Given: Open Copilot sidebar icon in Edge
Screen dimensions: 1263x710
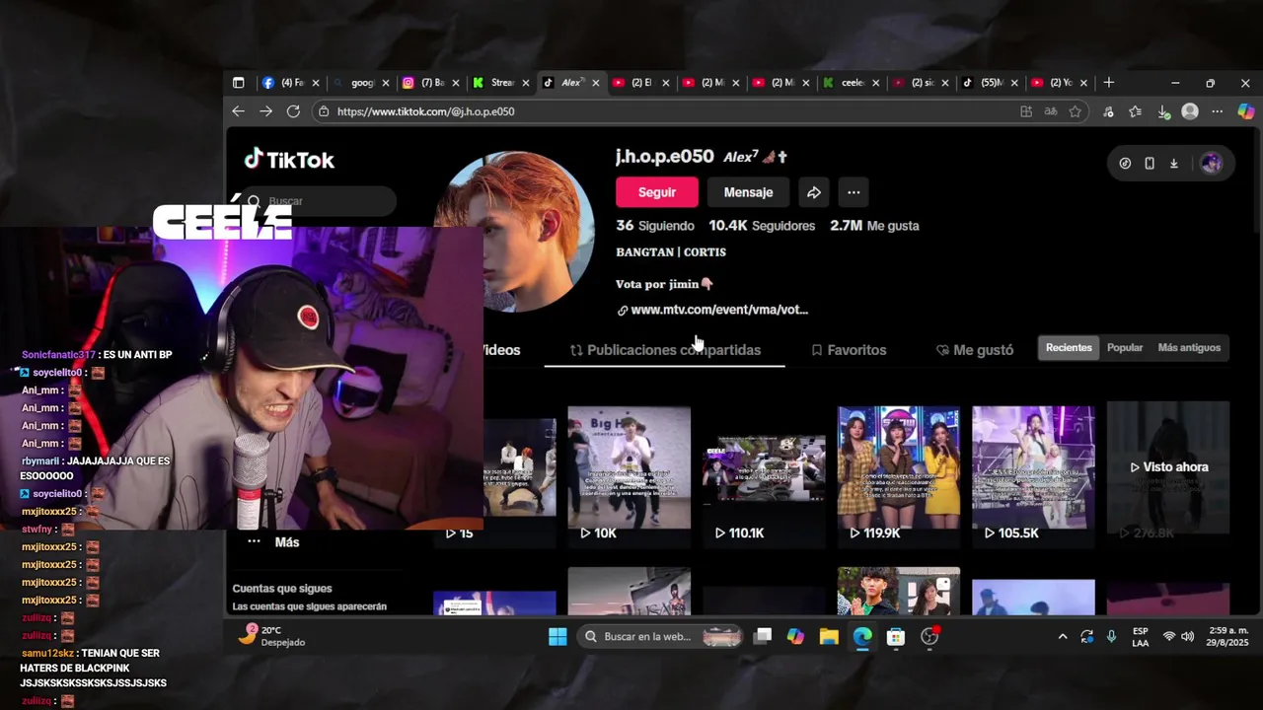Looking at the screenshot, I should (1245, 111).
